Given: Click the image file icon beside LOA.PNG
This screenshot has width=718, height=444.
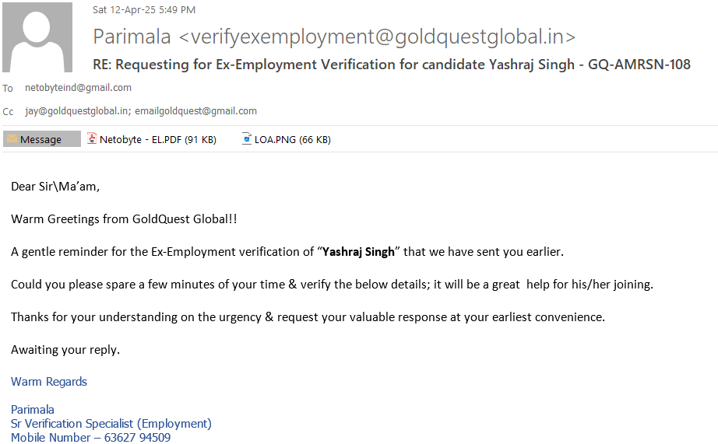Looking at the screenshot, I should tap(247, 139).
